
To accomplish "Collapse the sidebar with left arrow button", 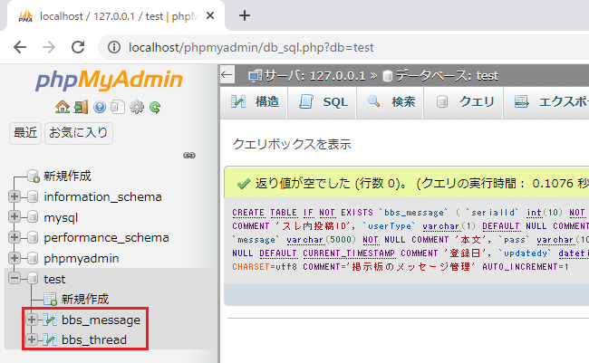I will [x=227, y=75].
